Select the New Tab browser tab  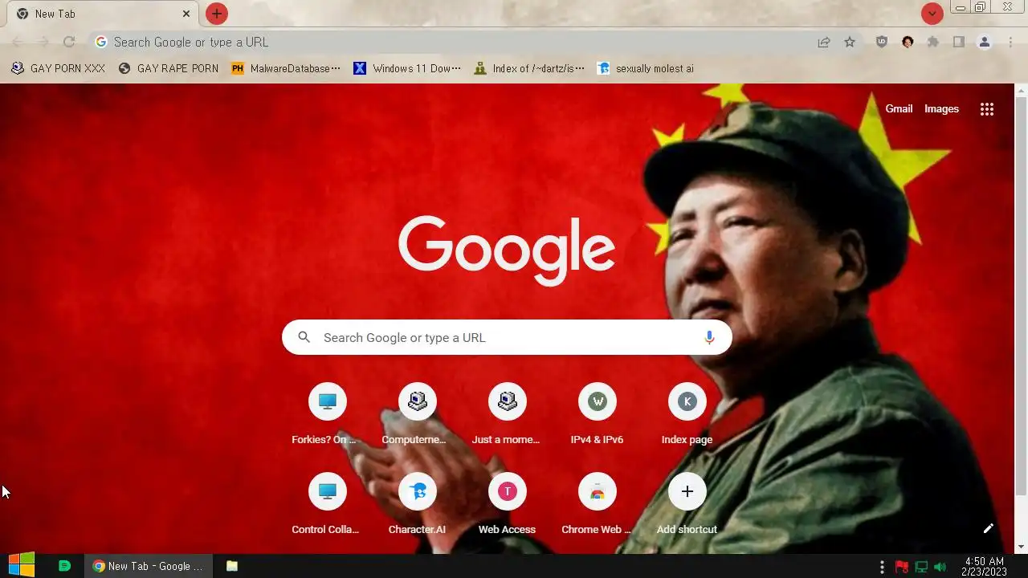tap(101, 14)
